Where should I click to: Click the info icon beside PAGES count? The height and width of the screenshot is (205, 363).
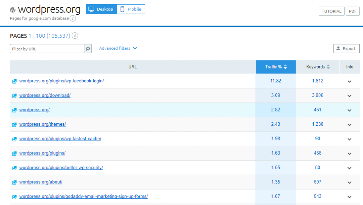75,36
